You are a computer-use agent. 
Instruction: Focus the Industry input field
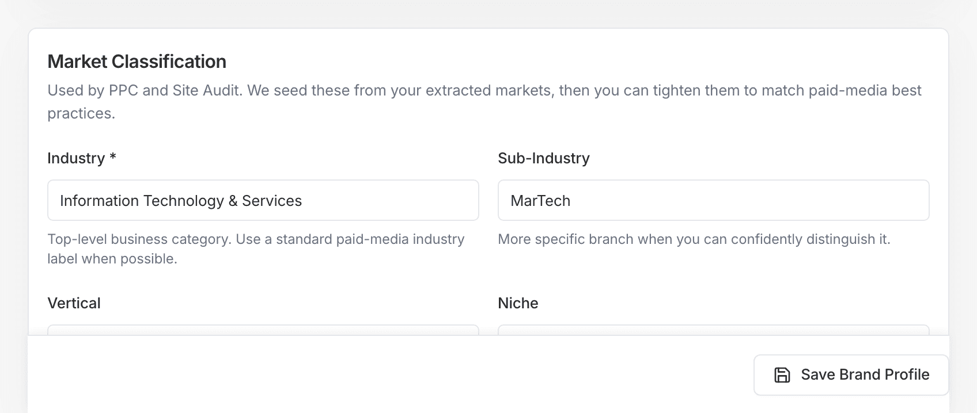point(263,200)
